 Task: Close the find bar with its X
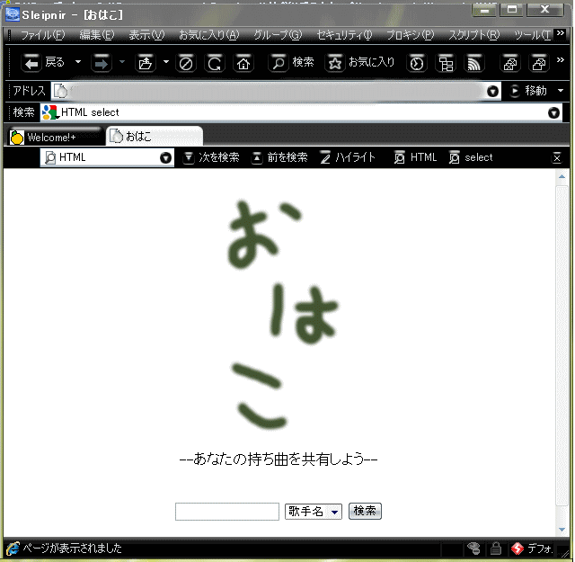coord(557,158)
